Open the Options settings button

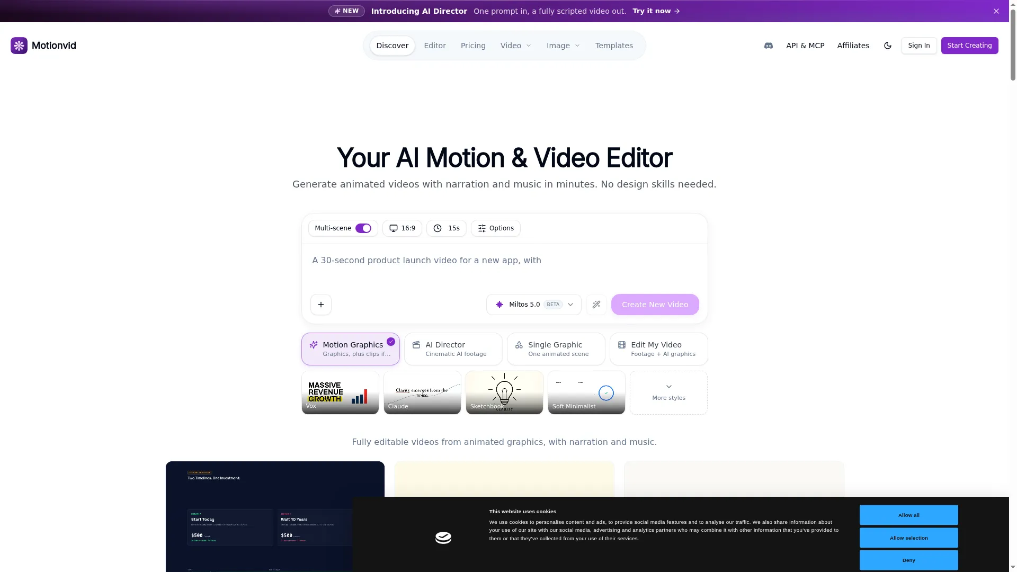point(496,228)
